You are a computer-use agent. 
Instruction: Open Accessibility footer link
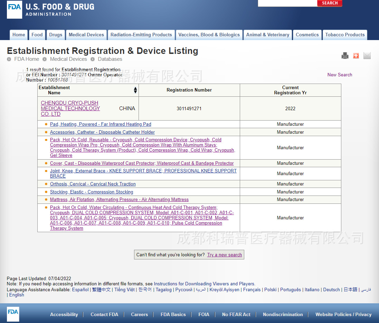(x=64, y=315)
